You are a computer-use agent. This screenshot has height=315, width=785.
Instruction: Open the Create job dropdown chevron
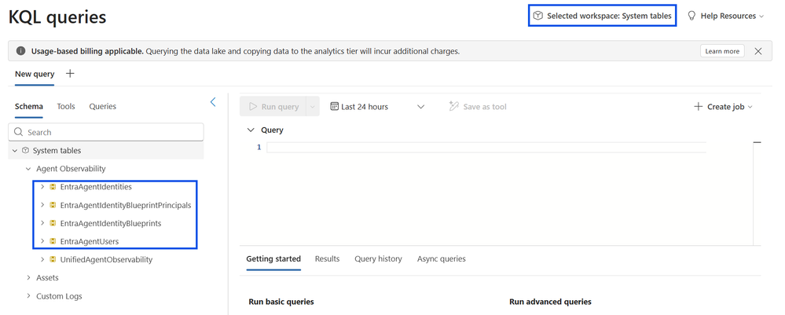pos(750,107)
